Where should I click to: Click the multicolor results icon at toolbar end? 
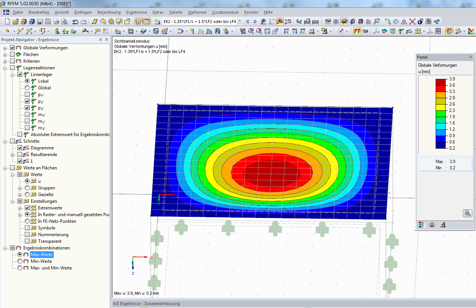(471, 31)
